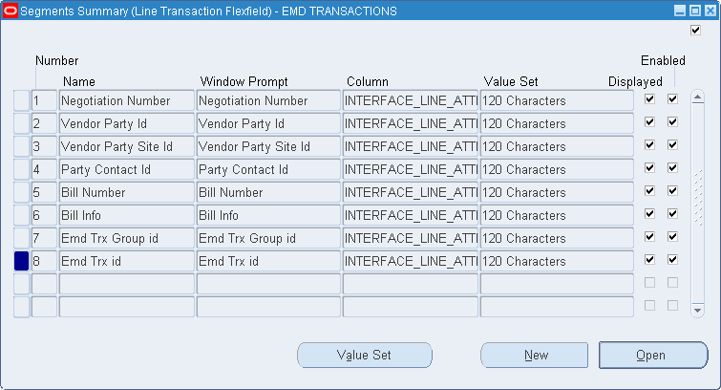721x390 pixels.
Task: Select the row indicator for segment 8
Action: (21, 261)
